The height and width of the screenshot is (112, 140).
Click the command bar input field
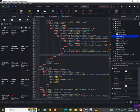62,102
